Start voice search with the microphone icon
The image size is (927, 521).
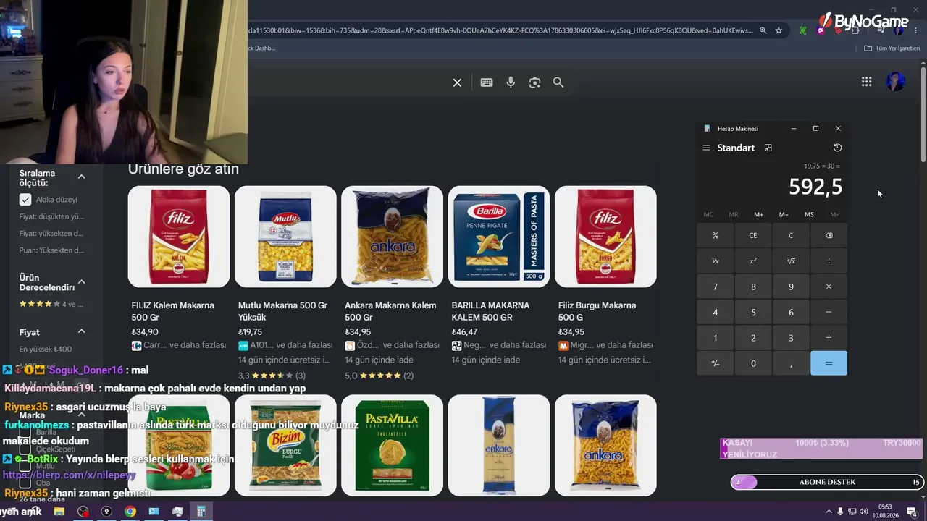pos(511,82)
